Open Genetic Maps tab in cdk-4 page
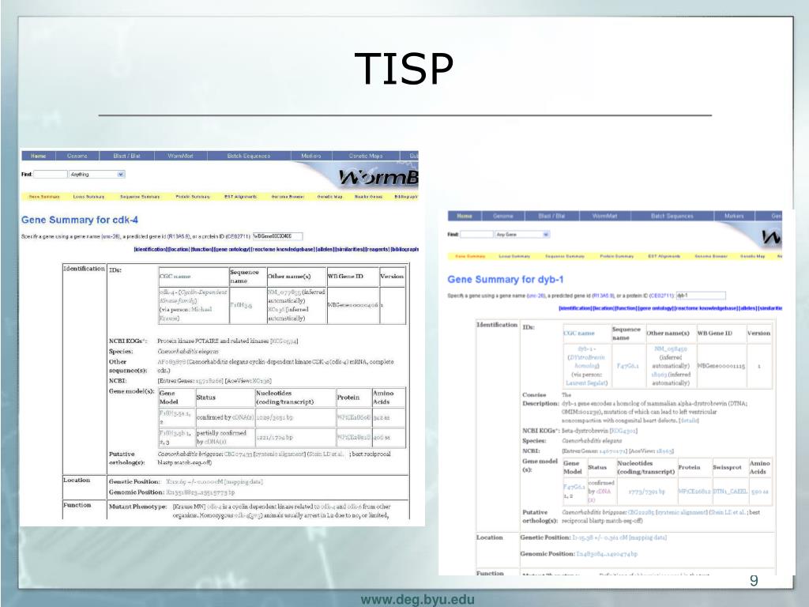 coord(366,156)
